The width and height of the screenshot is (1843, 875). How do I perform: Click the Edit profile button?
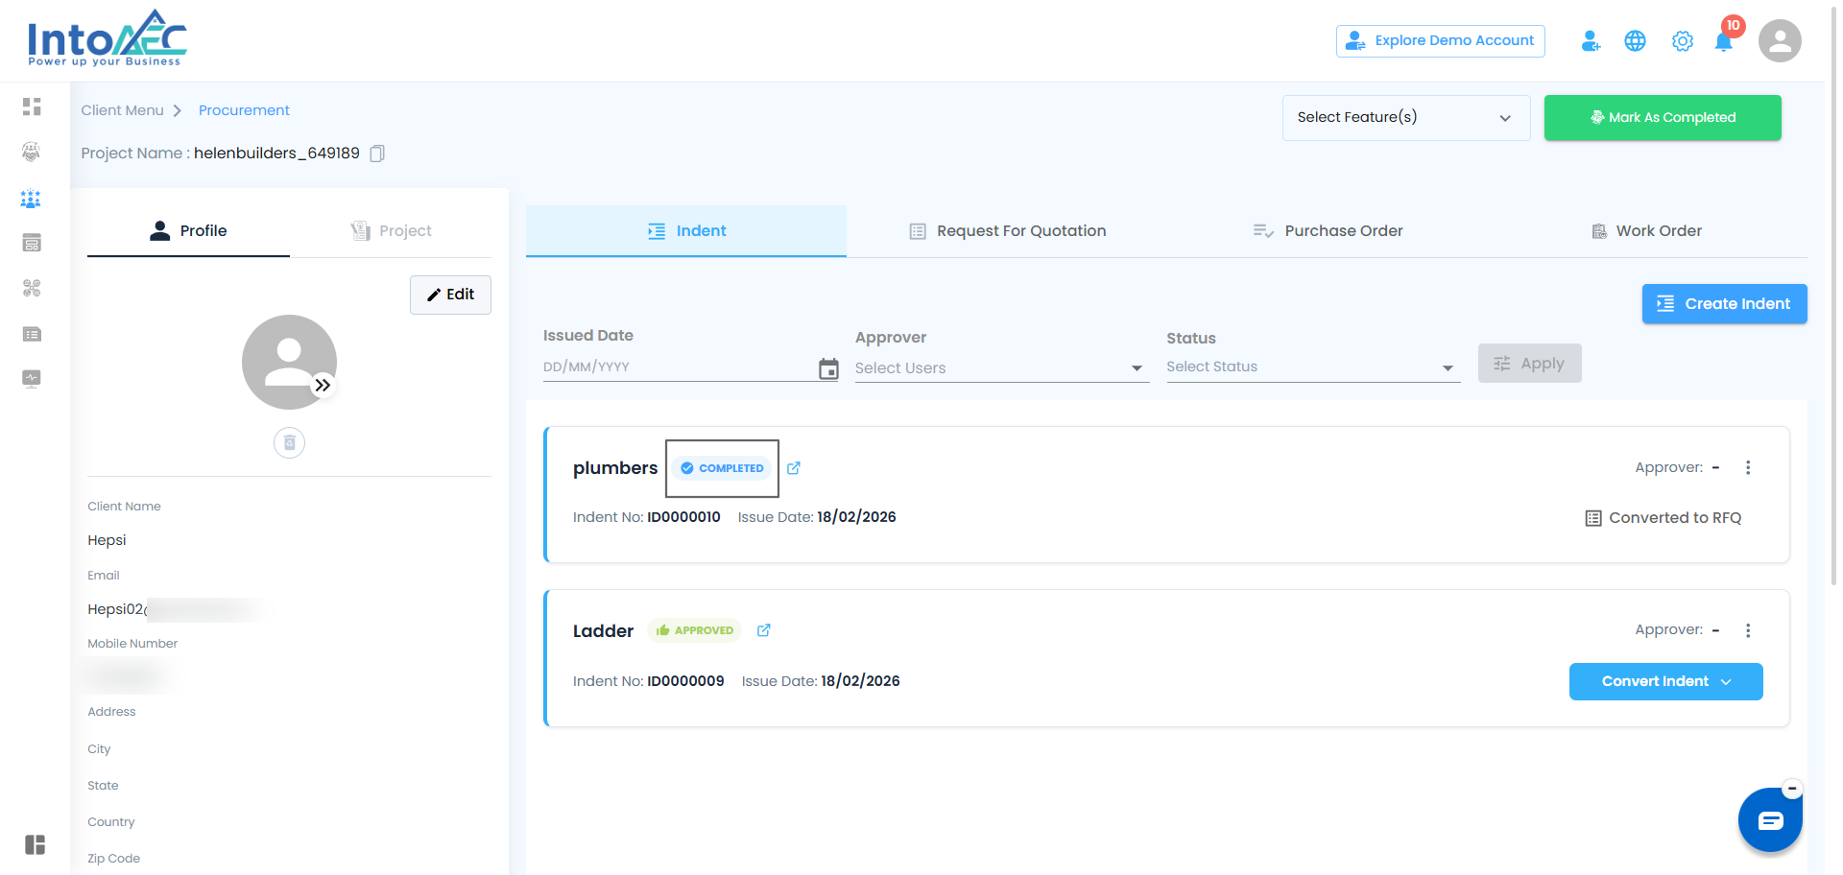[x=450, y=296]
